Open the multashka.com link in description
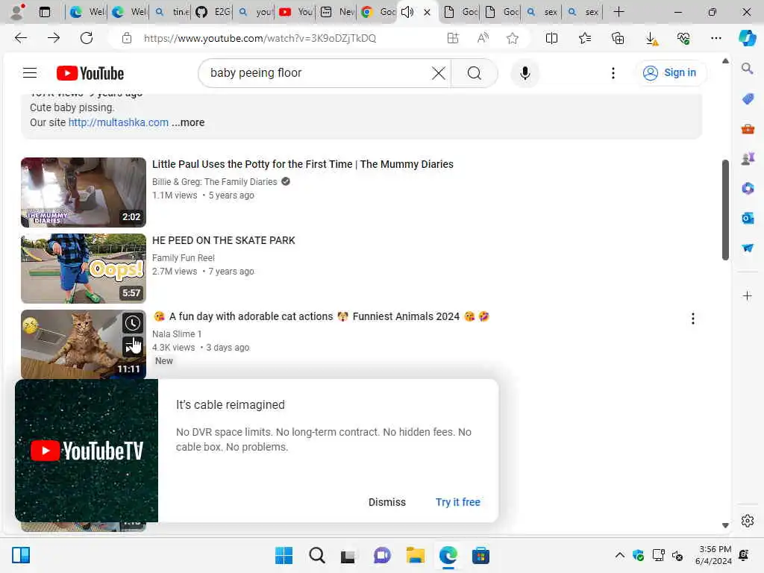This screenshot has height=573, width=764. (119, 122)
